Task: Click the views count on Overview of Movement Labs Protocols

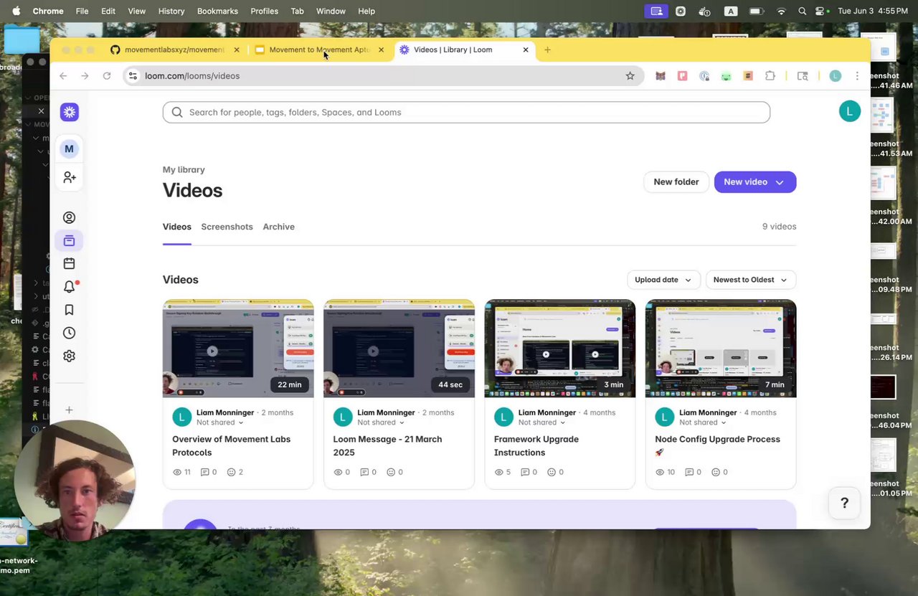Action: (181, 472)
